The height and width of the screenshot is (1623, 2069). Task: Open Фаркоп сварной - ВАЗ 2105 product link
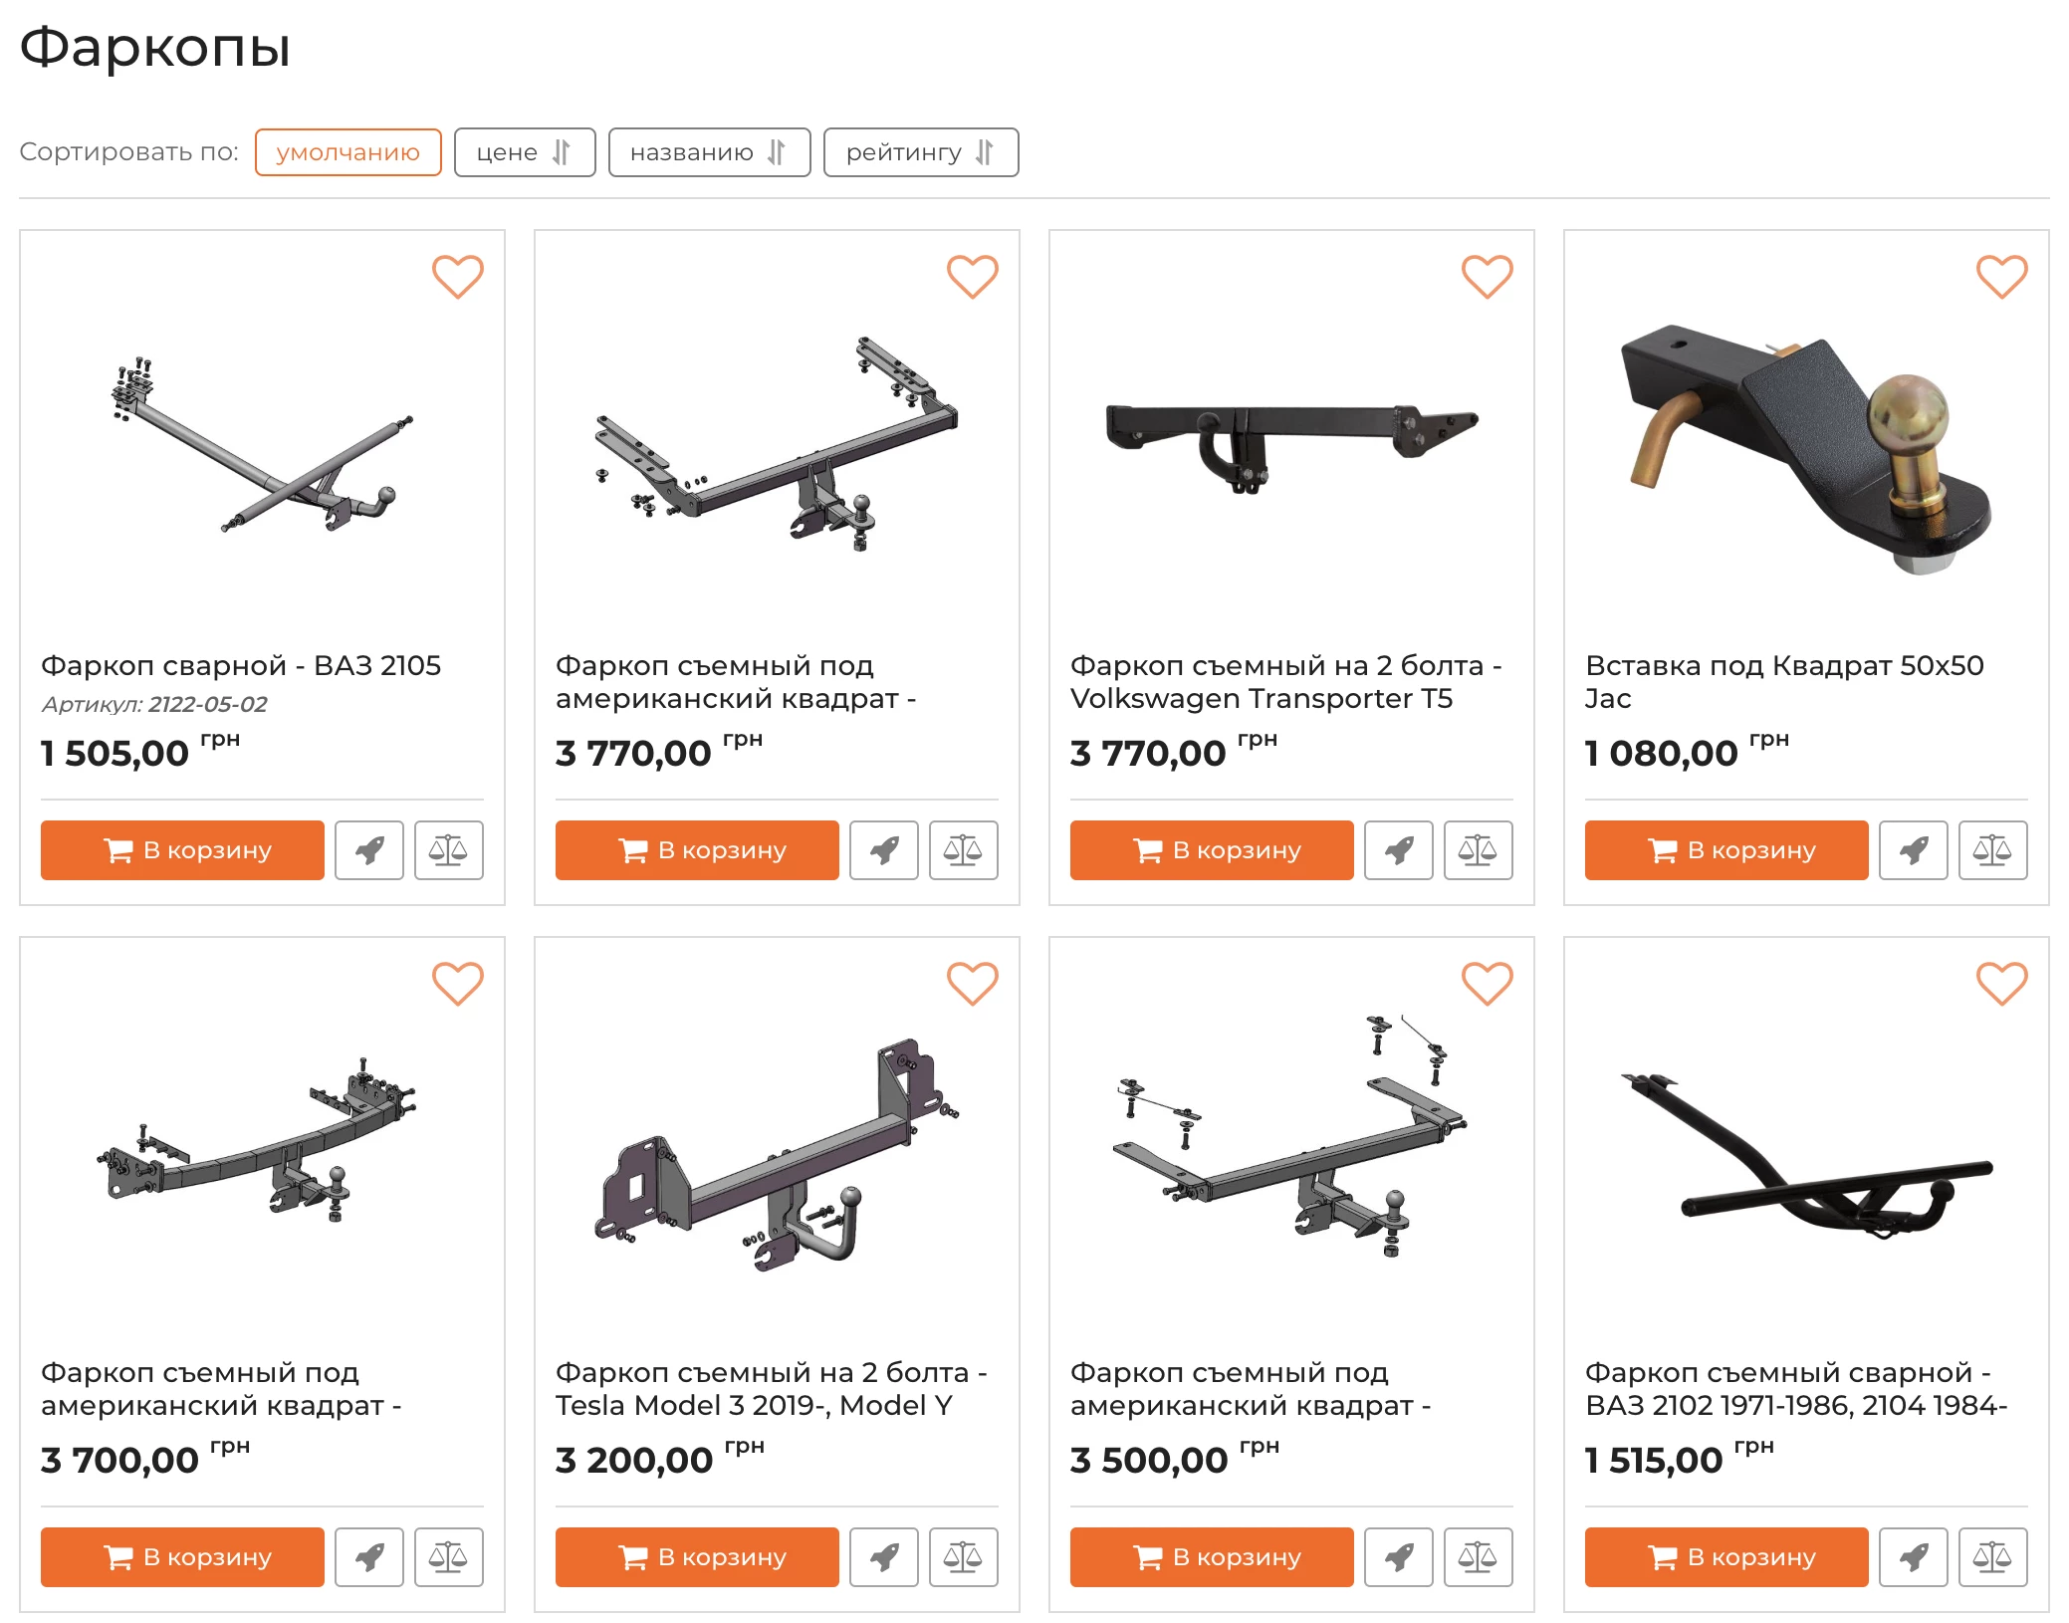point(241,665)
